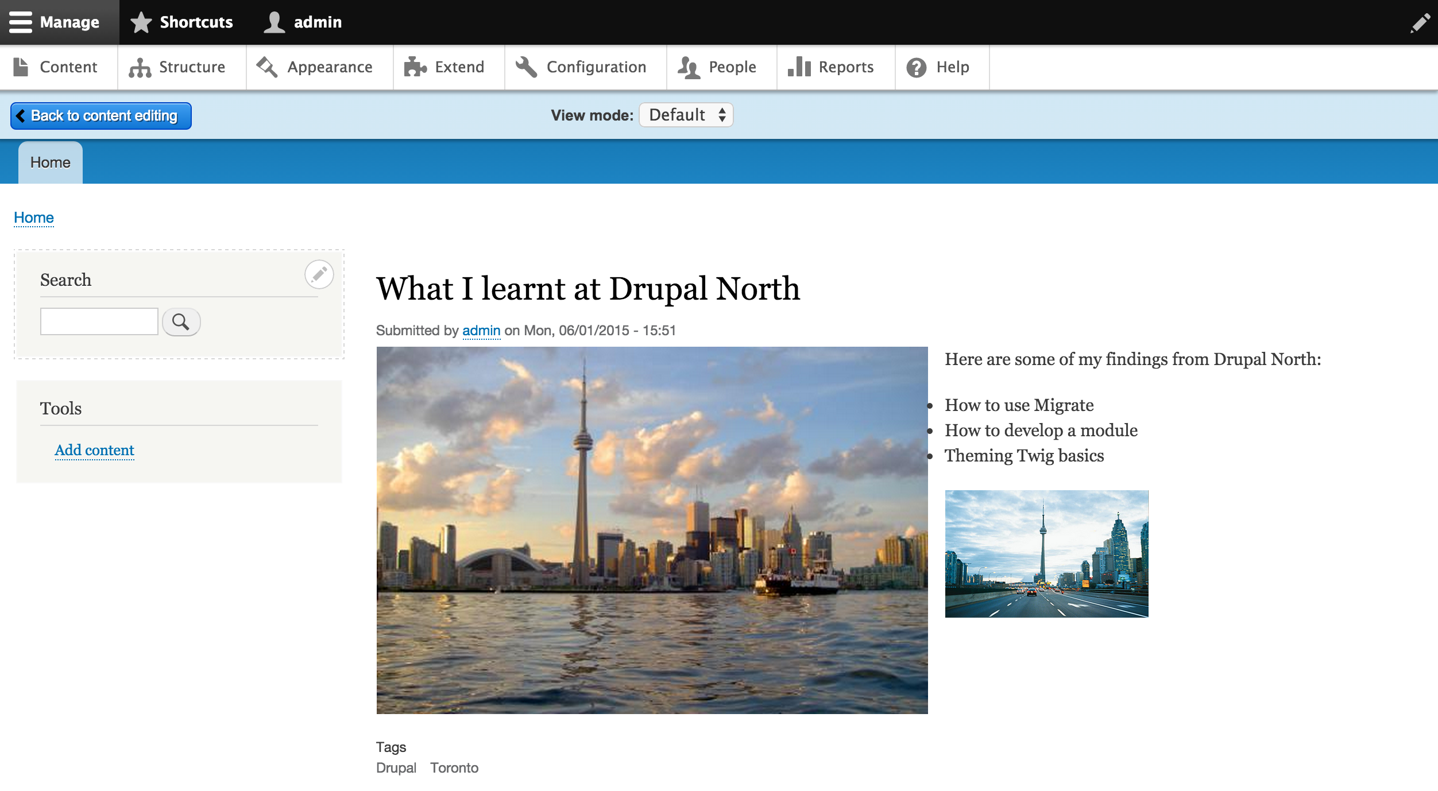Click Back to content editing button
1438x791 pixels.
point(99,115)
